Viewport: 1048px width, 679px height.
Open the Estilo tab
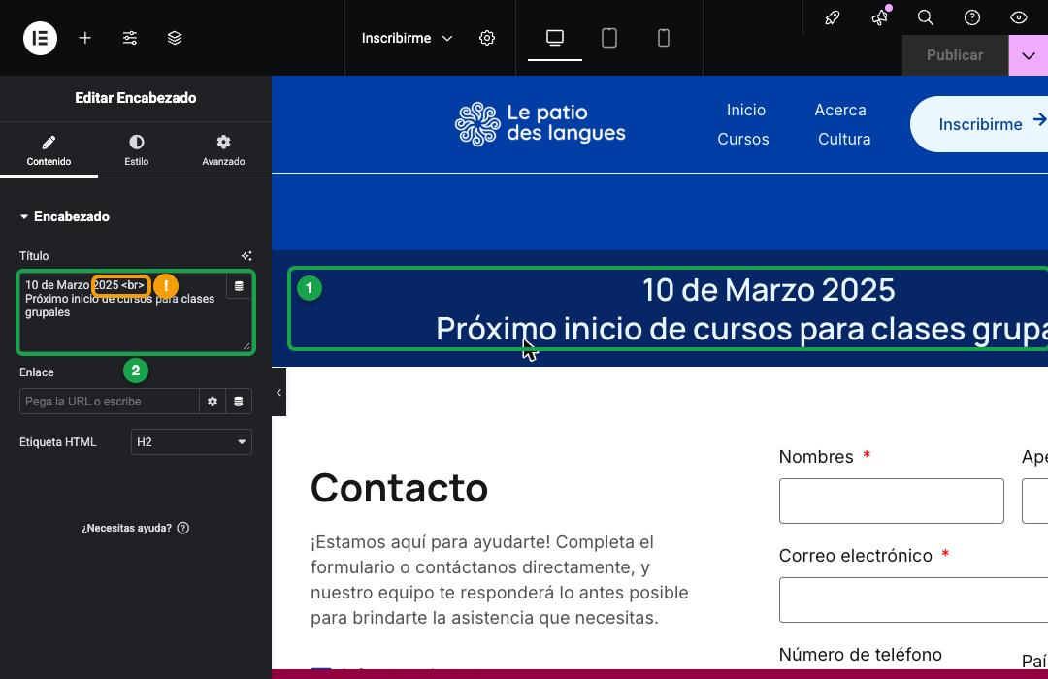click(137, 150)
